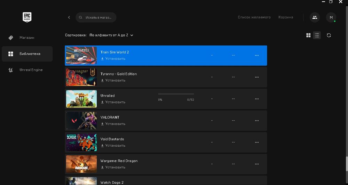The image size is (348, 185).
Task: Open three-dot menu for Wargame: Red Dragon
Action: point(257,164)
